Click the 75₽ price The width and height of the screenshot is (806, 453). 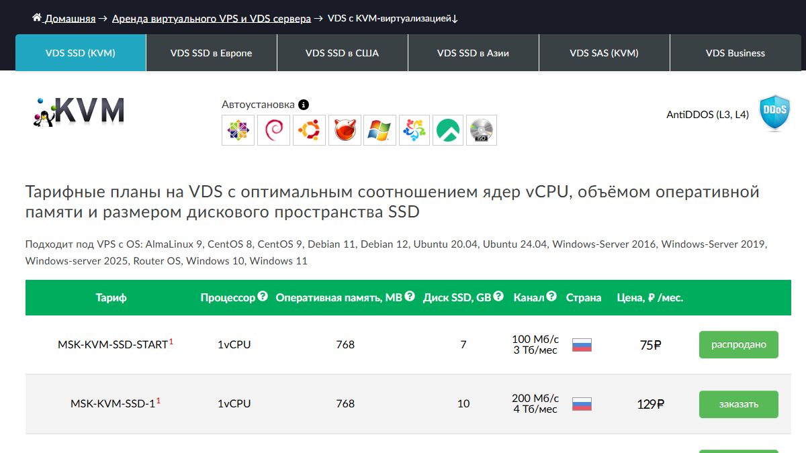tap(651, 346)
